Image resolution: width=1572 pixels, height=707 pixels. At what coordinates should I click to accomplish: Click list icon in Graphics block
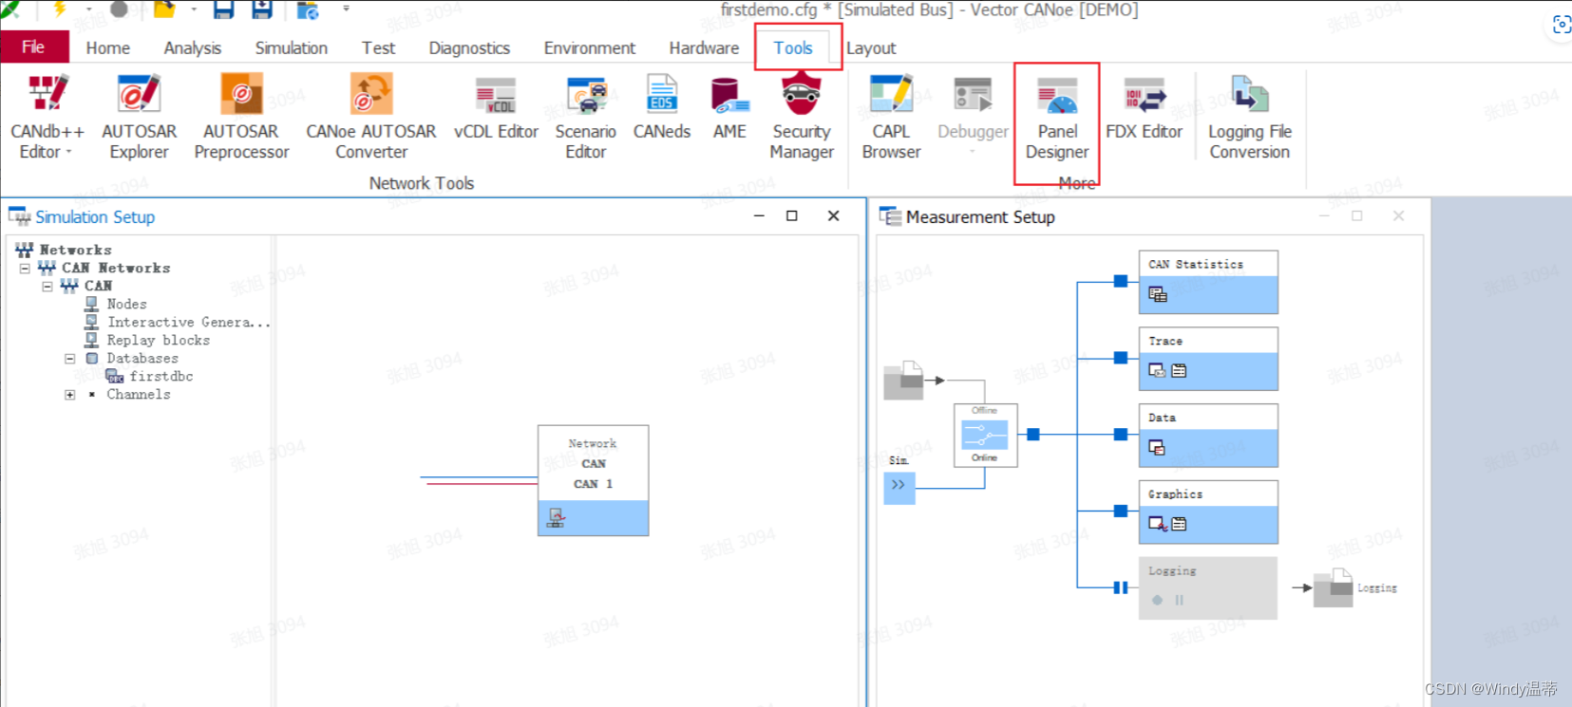(1179, 524)
